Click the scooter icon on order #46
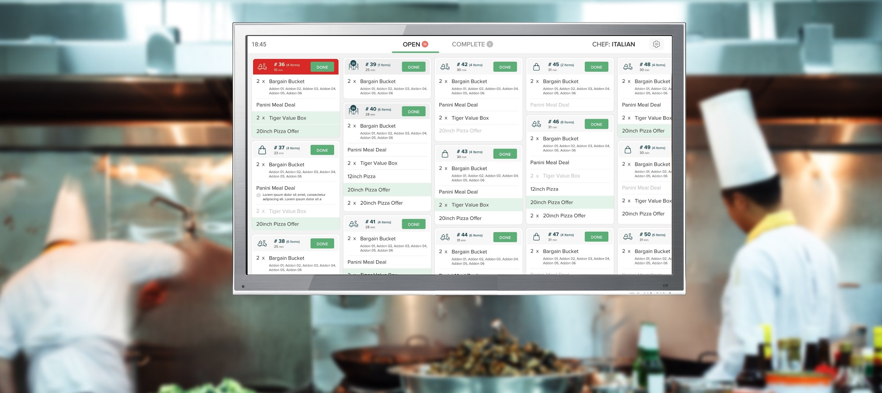The width and height of the screenshot is (882, 393). point(536,124)
